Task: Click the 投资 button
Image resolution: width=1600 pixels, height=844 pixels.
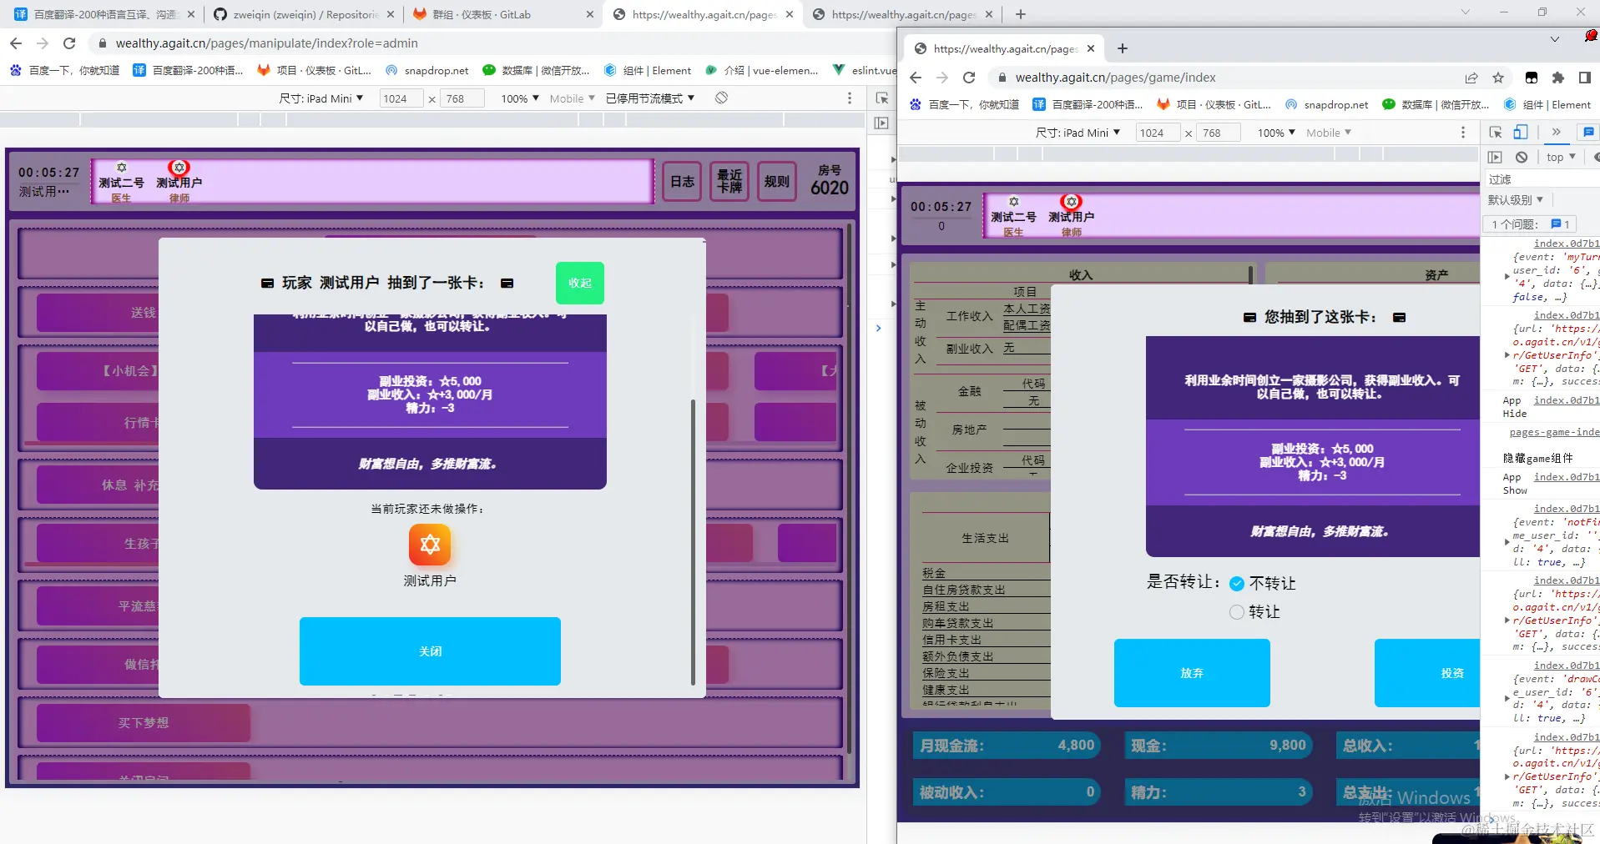Action: click(x=1428, y=673)
